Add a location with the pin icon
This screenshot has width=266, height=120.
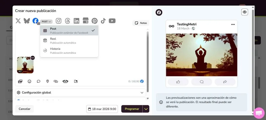48,81
